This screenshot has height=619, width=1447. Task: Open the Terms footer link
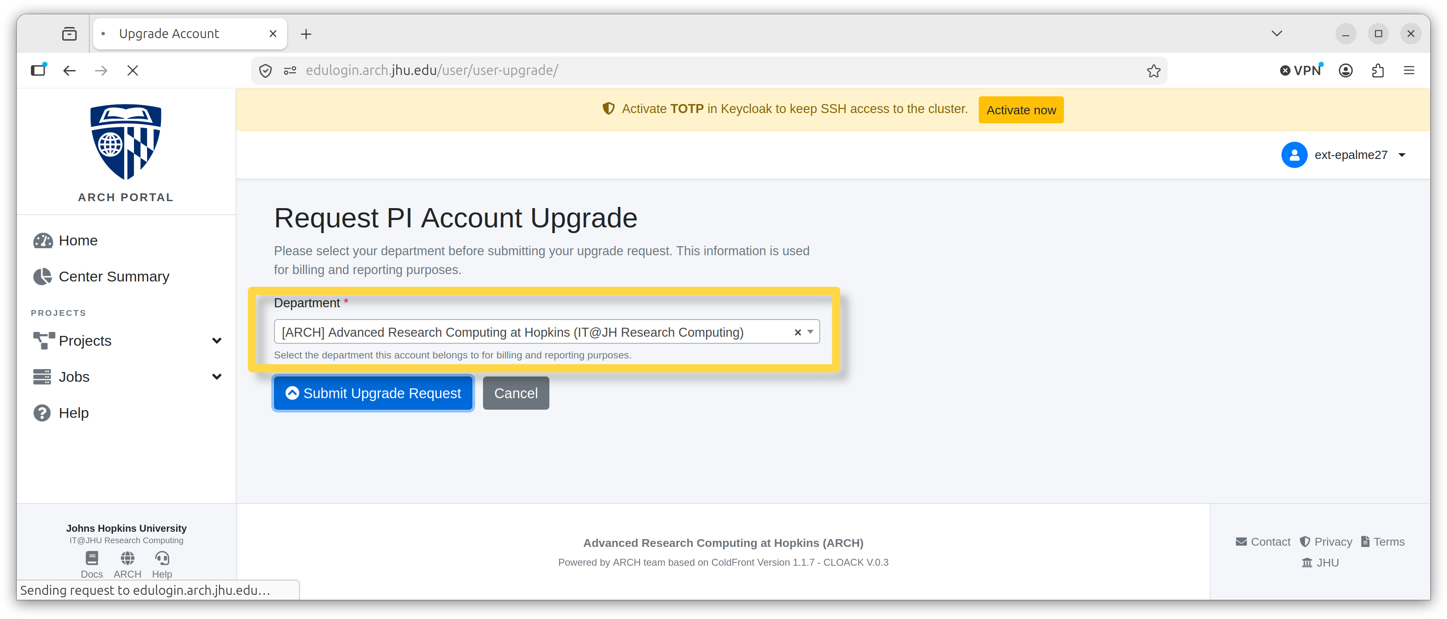pos(1382,542)
